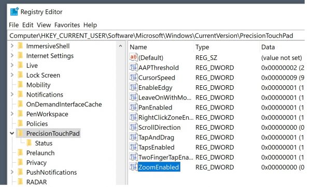Click the registry path address bar
This screenshot has width=311, height=187.
[x=156, y=36]
